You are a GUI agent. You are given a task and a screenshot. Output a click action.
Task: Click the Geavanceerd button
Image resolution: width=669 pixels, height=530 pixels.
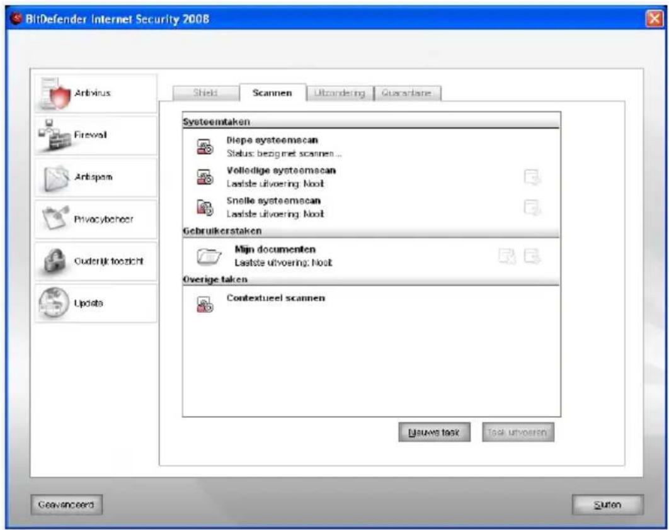[66, 504]
